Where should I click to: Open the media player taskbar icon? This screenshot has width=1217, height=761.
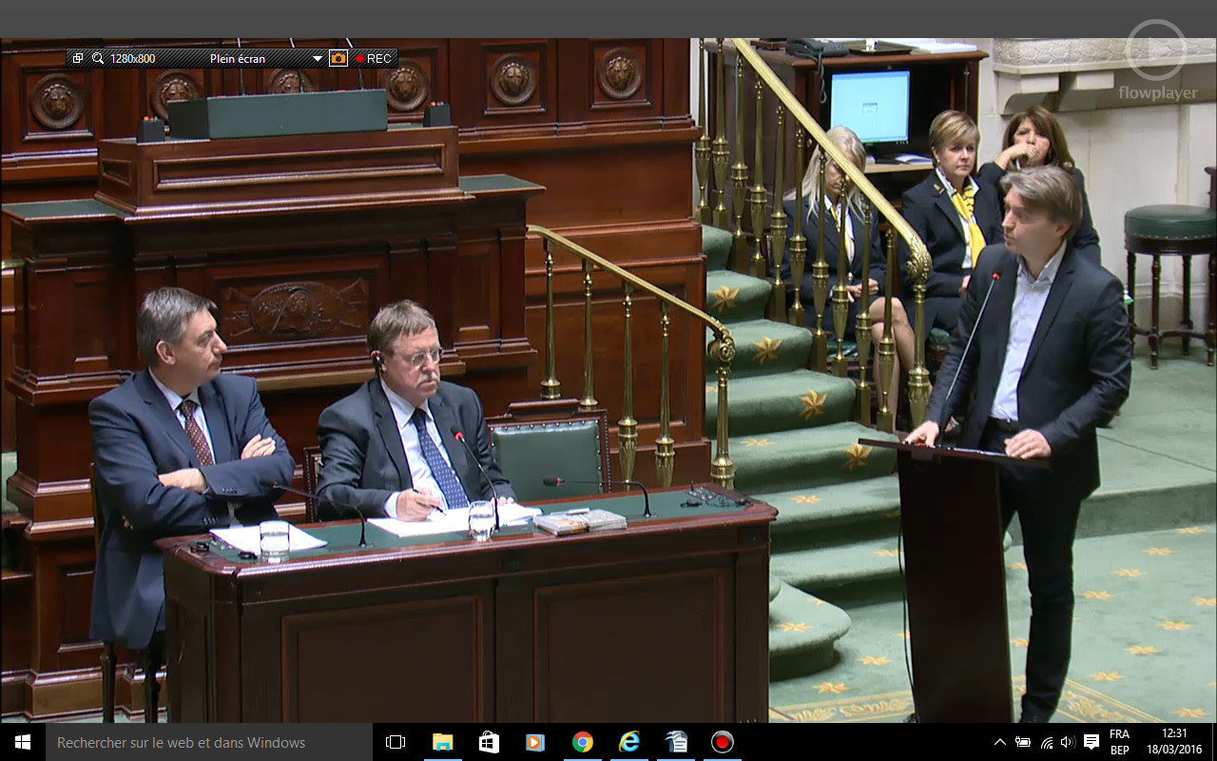[535, 742]
